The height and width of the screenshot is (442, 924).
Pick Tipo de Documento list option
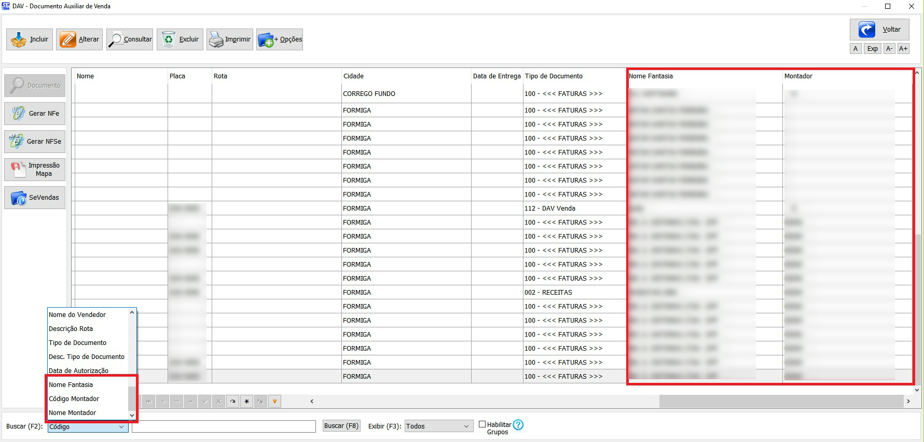tap(78, 343)
